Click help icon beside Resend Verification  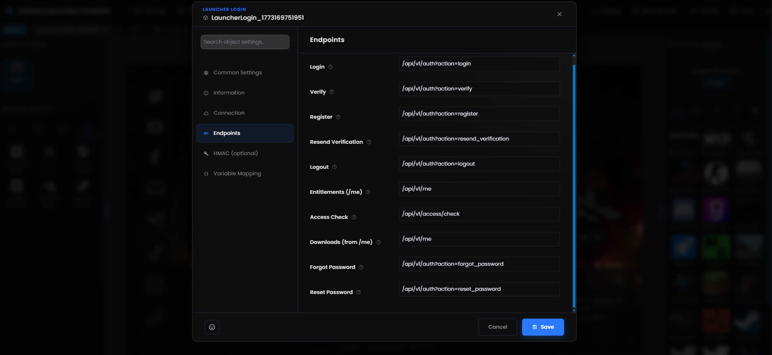[369, 142]
